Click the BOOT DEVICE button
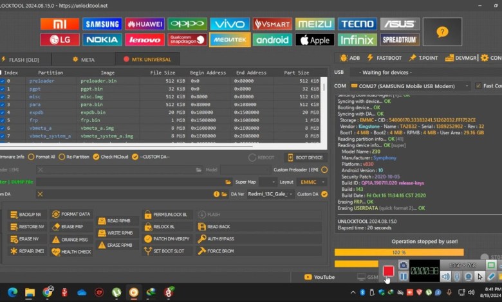 (305, 157)
